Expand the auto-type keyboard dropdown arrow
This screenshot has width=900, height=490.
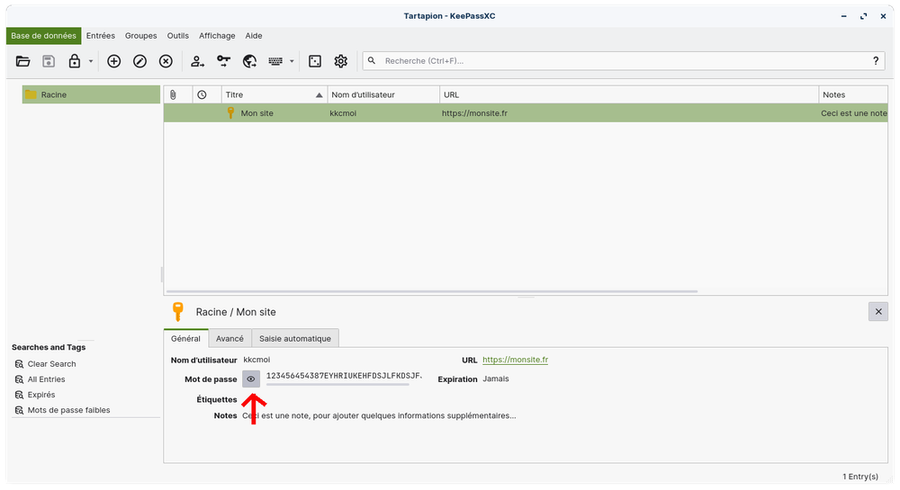coord(292,62)
